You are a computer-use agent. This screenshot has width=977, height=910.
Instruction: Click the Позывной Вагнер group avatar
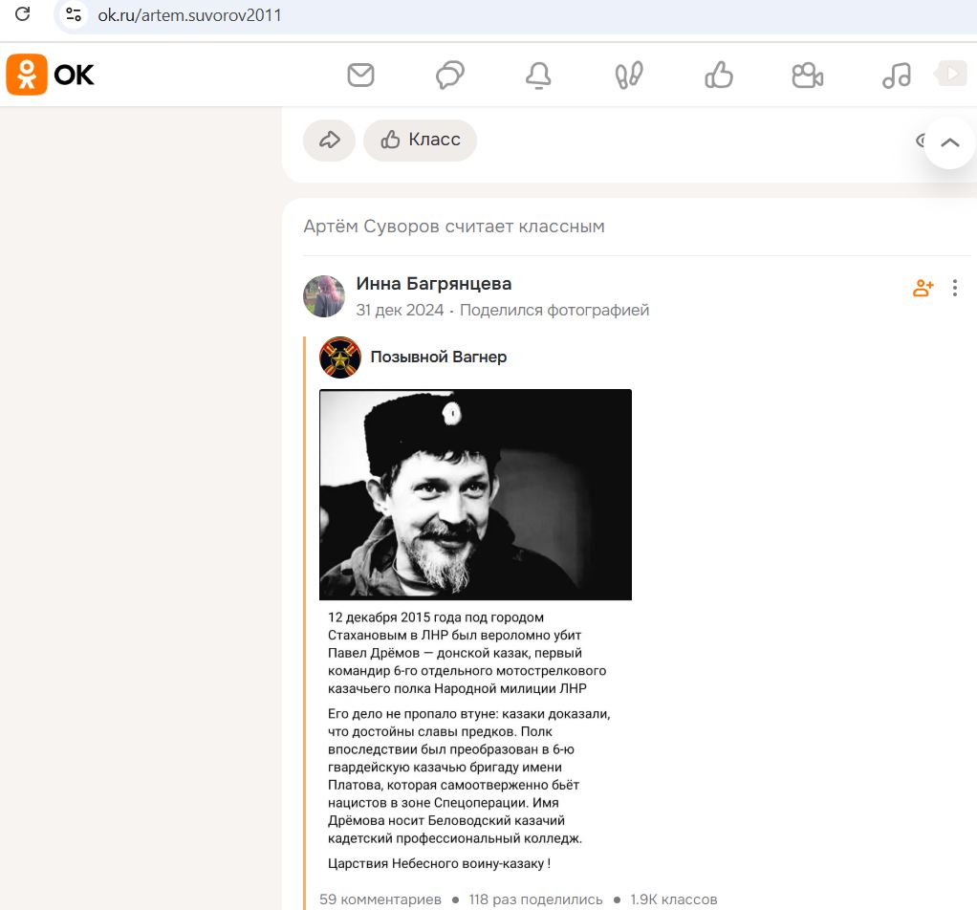click(x=340, y=357)
